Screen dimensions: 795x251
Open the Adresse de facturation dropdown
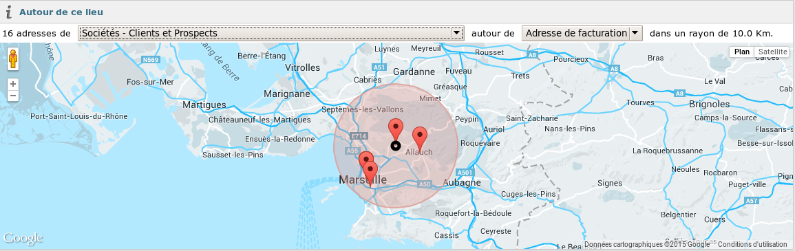click(582, 34)
